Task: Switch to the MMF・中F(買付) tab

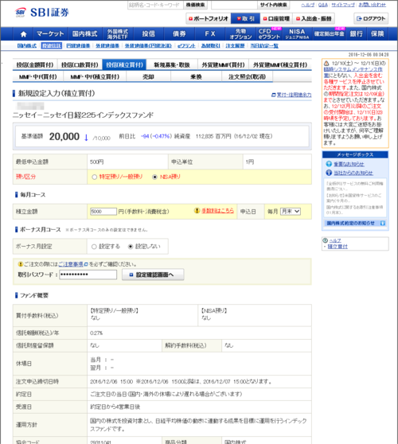Action: point(37,76)
